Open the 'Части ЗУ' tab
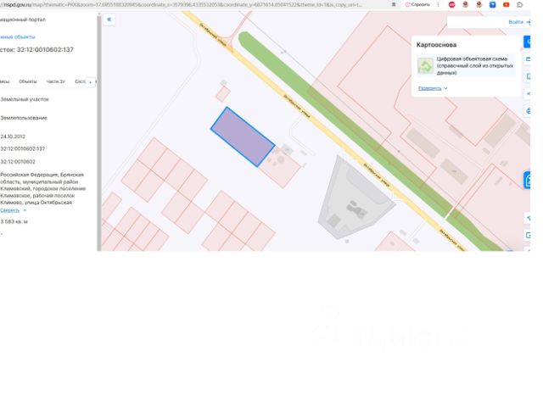The height and width of the screenshot is (407, 543). tap(55, 81)
